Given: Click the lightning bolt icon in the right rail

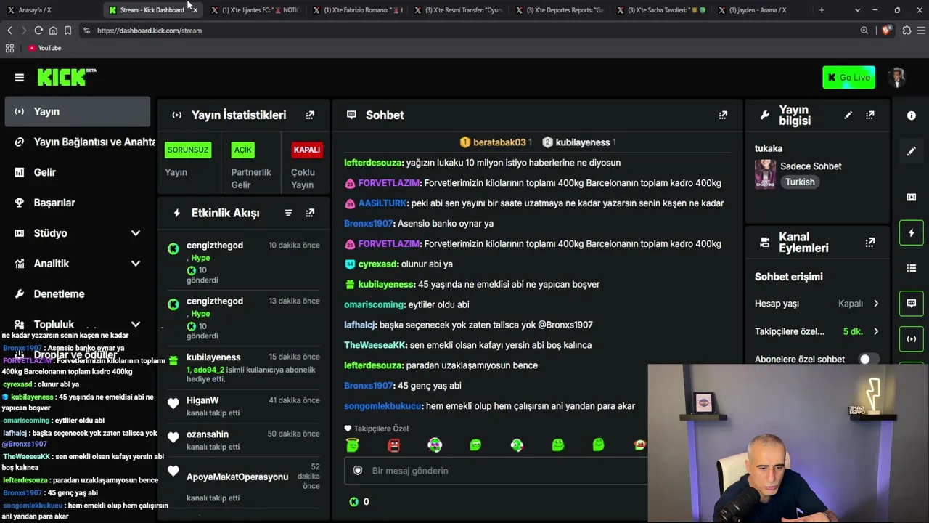Looking at the screenshot, I should click(x=912, y=232).
